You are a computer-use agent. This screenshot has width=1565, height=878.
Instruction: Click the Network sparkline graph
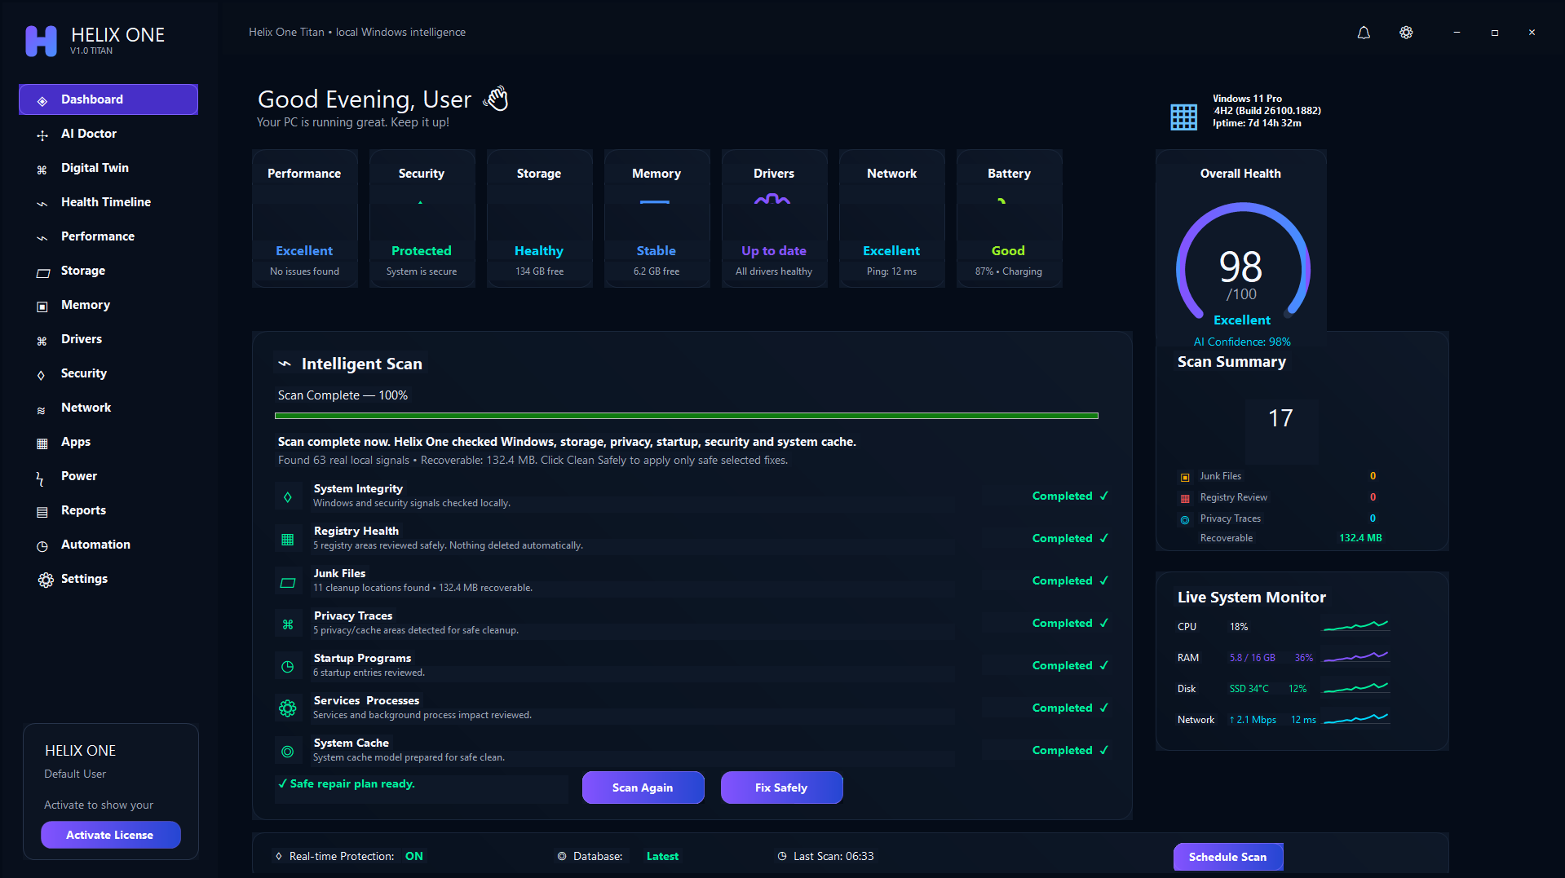point(1355,719)
